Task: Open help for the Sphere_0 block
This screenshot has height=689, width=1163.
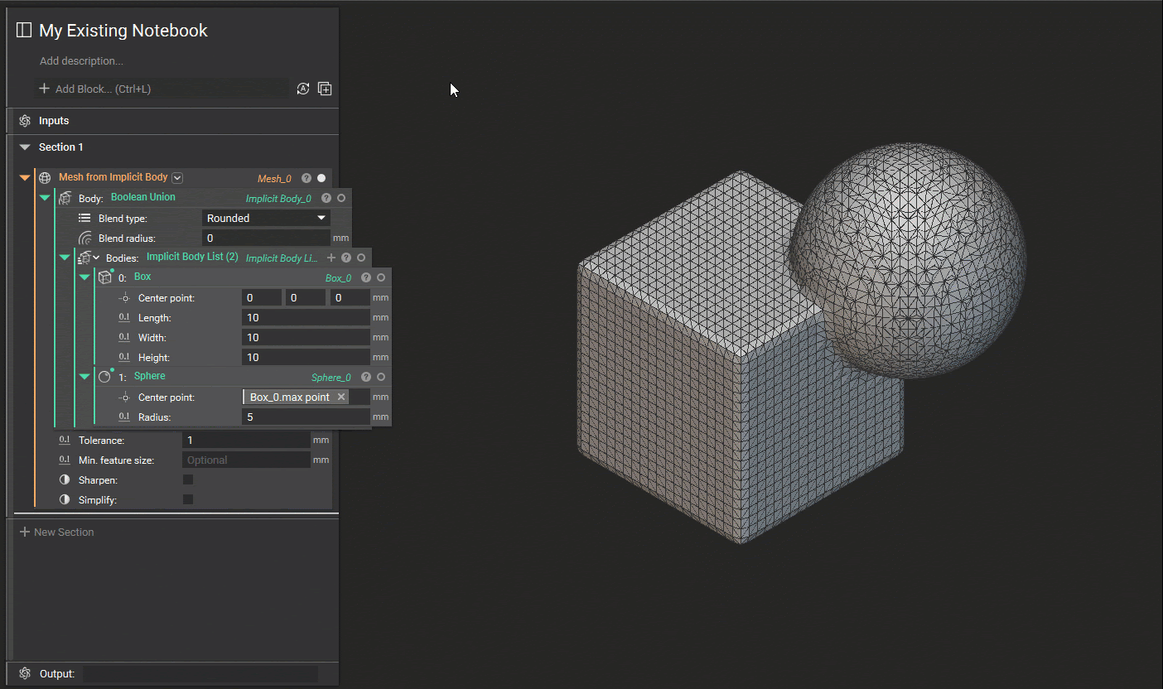Action: coord(366,377)
